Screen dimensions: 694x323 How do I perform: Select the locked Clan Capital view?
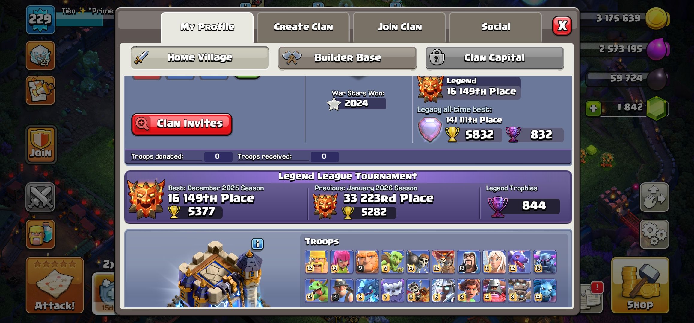495,58
